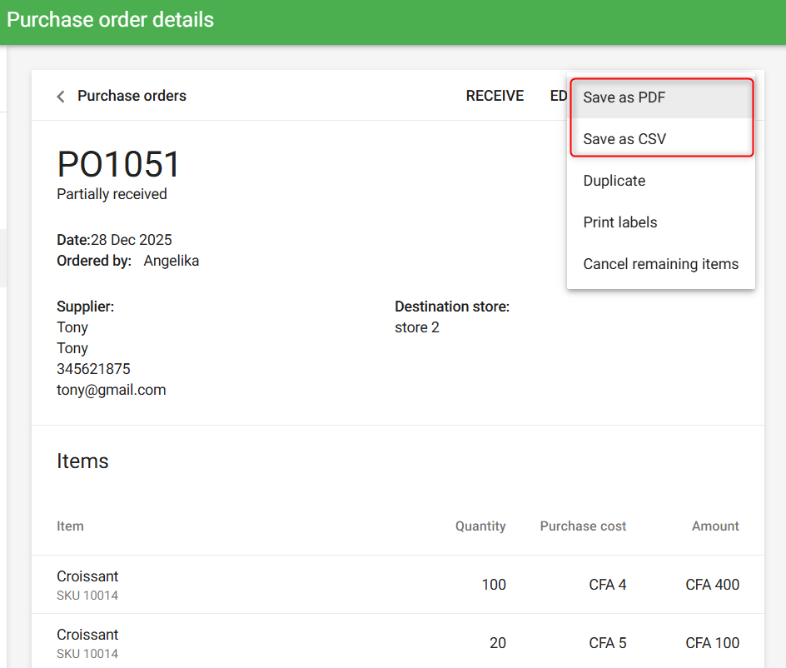Choose Save as PDF from menu
This screenshot has width=786, height=668.
[x=624, y=97]
